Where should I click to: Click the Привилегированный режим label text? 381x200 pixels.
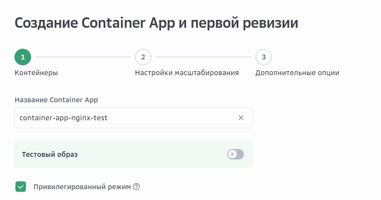82,187
